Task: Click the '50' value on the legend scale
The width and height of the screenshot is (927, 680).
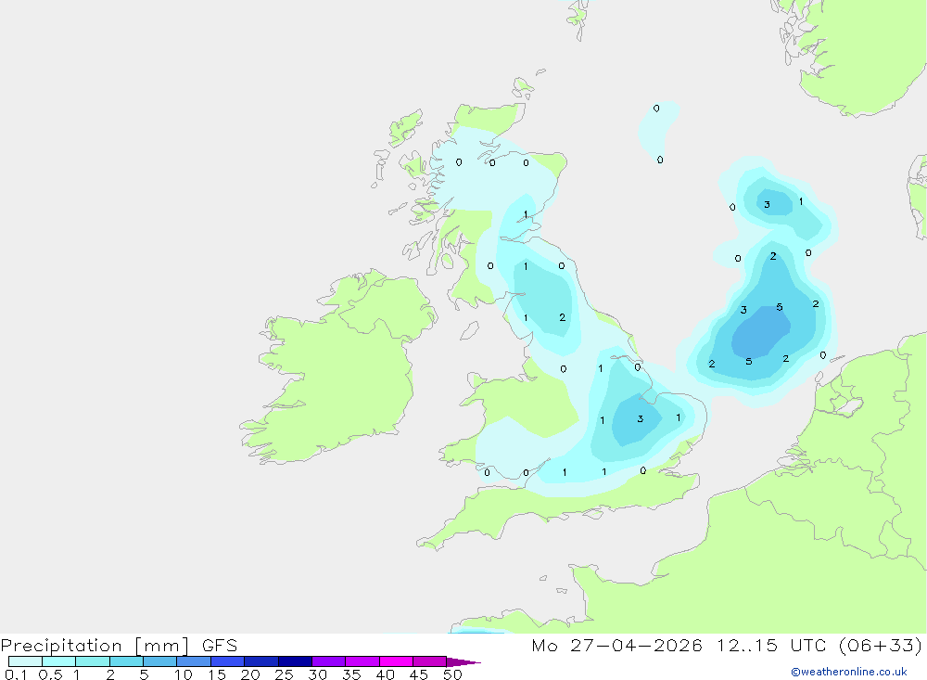Action: (x=452, y=674)
